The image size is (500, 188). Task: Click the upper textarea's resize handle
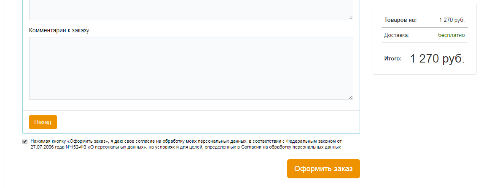pos(351,18)
